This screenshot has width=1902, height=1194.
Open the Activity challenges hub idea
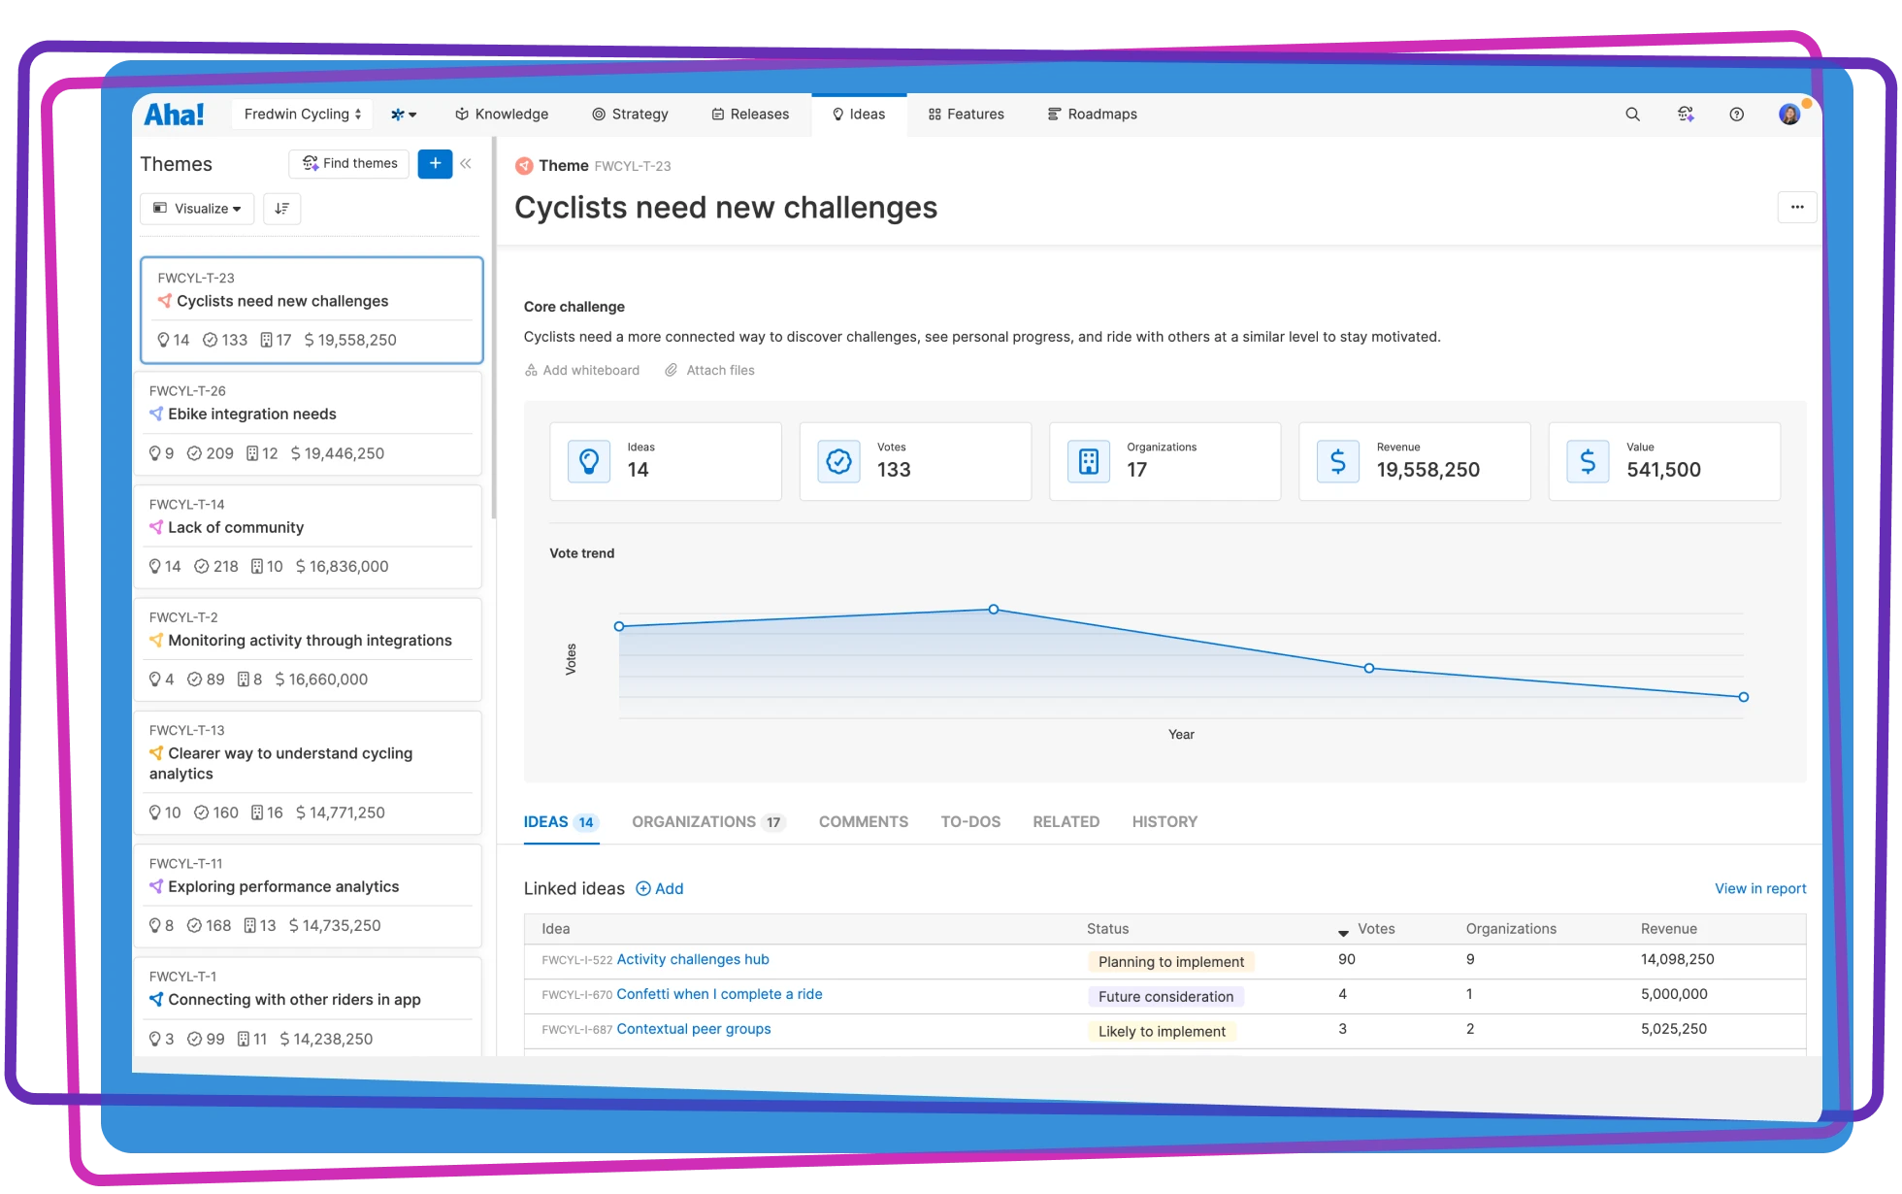pos(693,960)
